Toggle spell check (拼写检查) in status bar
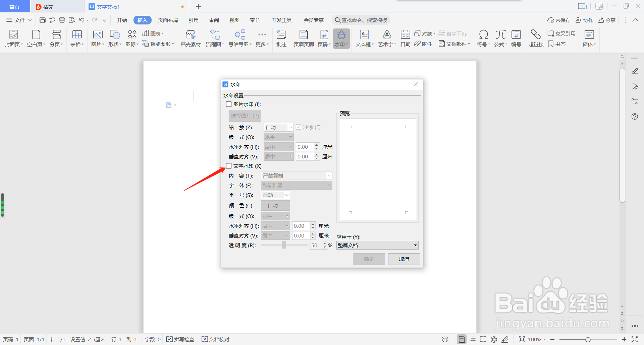 180,339
